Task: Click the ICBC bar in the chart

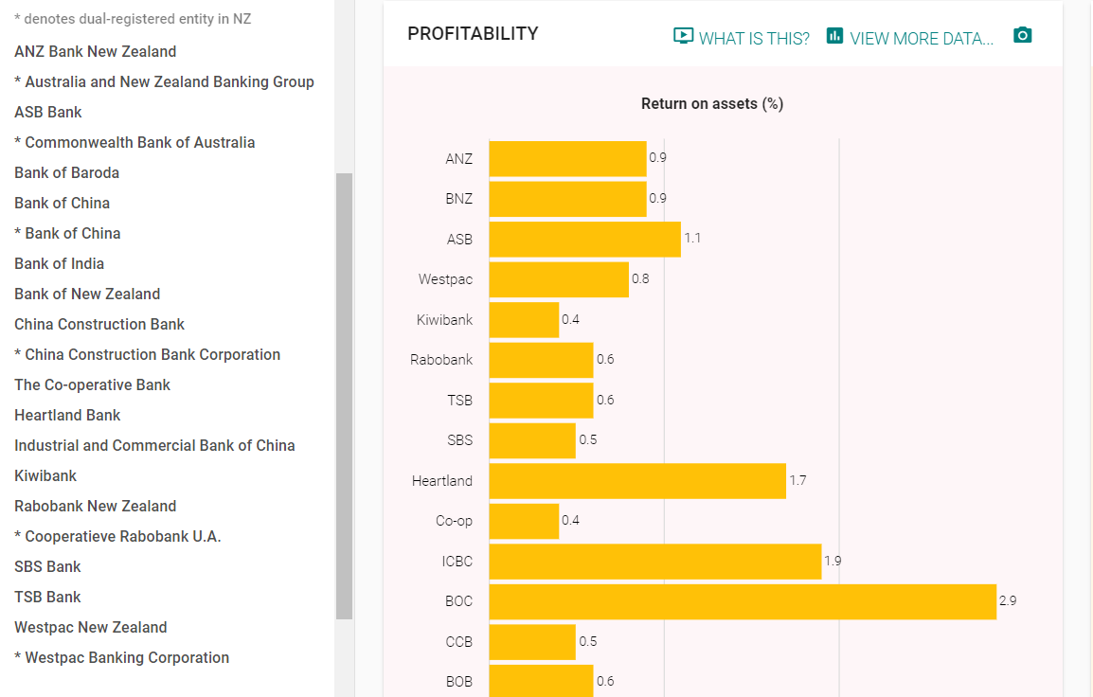Action: pyautogui.click(x=655, y=562)
